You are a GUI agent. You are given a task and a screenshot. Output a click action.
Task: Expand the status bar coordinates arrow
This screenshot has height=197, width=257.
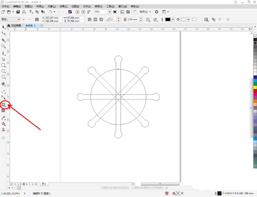coord(25,193)
